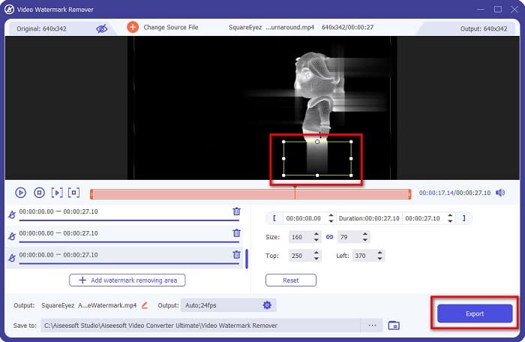Click the orange timeline bar
The height and width of the screenshot is (342, 525).
(250, 194)
